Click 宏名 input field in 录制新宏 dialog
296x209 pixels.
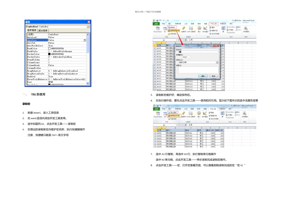coord(198,52)
